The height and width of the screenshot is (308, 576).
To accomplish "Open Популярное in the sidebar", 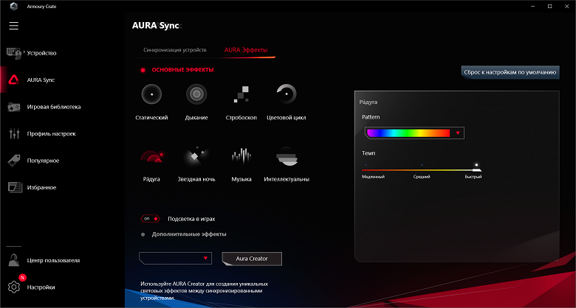I will tap(43, 161).
